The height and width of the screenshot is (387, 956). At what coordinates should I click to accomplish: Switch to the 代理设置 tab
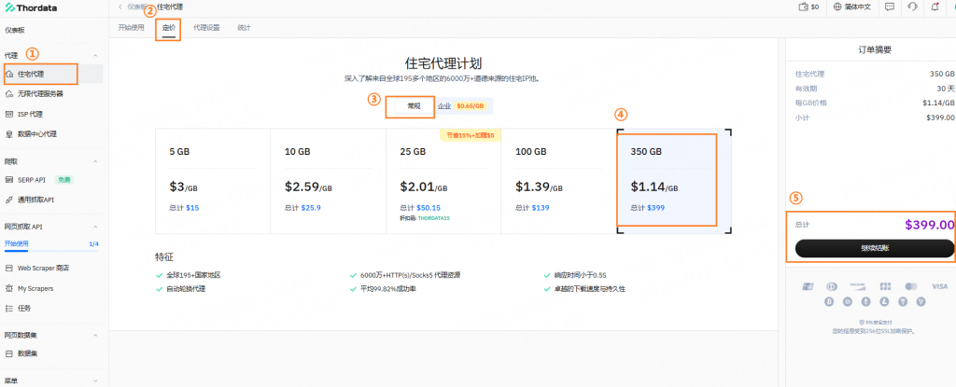206,28
